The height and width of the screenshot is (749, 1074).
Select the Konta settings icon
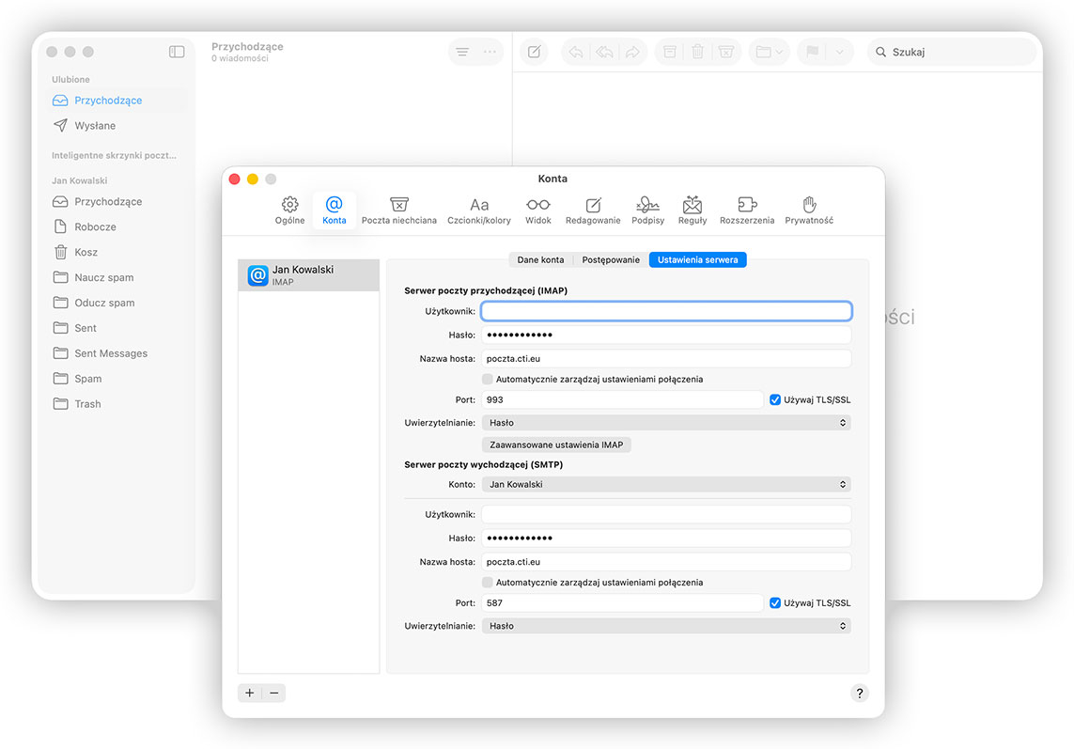(335, 209)
